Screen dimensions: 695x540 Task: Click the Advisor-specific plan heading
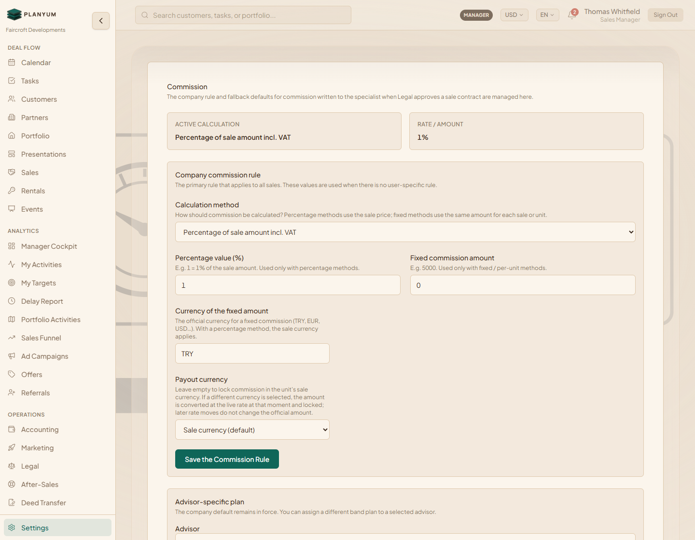[x=209, y=502]
